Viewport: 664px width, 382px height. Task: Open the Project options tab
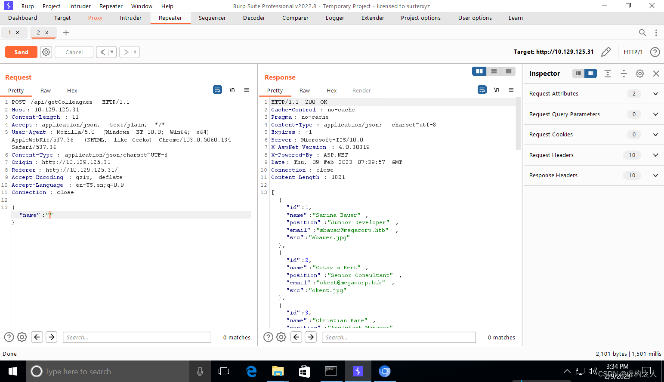[x=420, y=18]
